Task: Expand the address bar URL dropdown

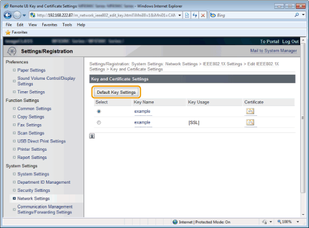Action: 179,15
